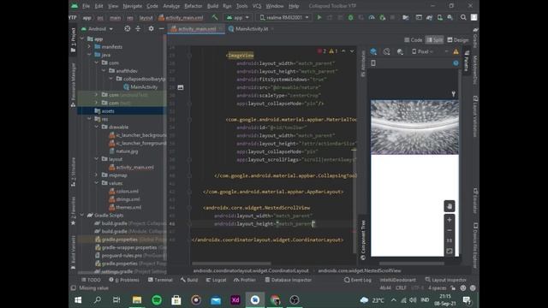Open File Explorer from the taskbar
The image size is (548, 308).
(137, 300)
